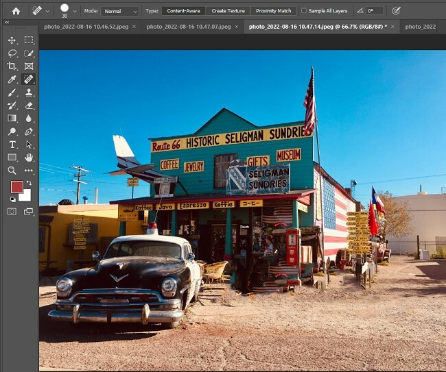446x372 pixels.
Task: Reset default foreground and background colors
Action: click(13, 199)
